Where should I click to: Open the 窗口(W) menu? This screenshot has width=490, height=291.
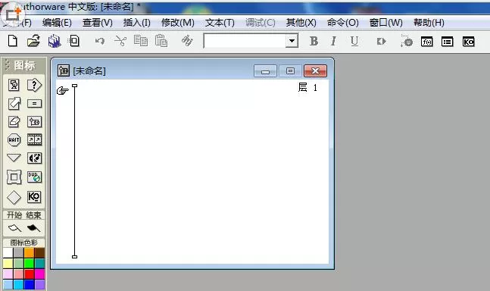(x=386, y=23)
